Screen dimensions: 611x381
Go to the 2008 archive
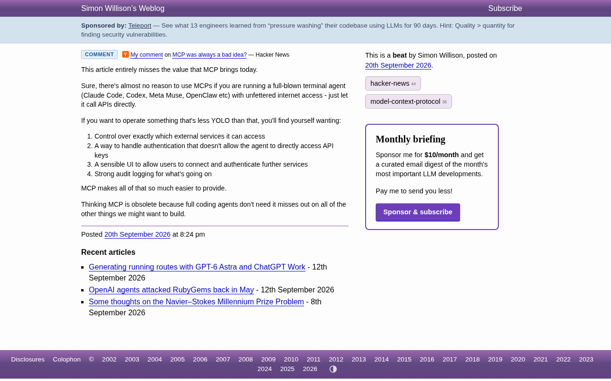click(246, 360)
